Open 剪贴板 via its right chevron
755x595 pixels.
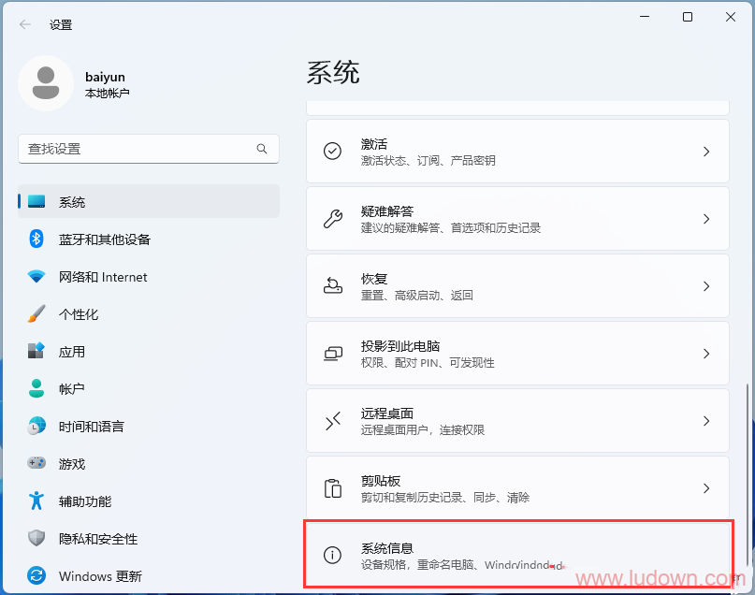pos(706,488)
